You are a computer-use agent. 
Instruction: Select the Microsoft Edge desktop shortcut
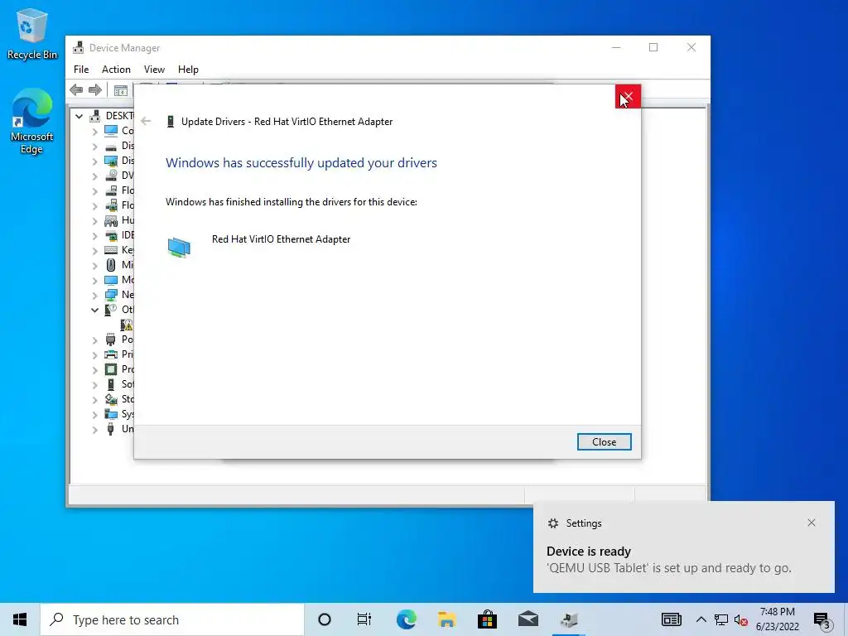click(x=31, y=121)
